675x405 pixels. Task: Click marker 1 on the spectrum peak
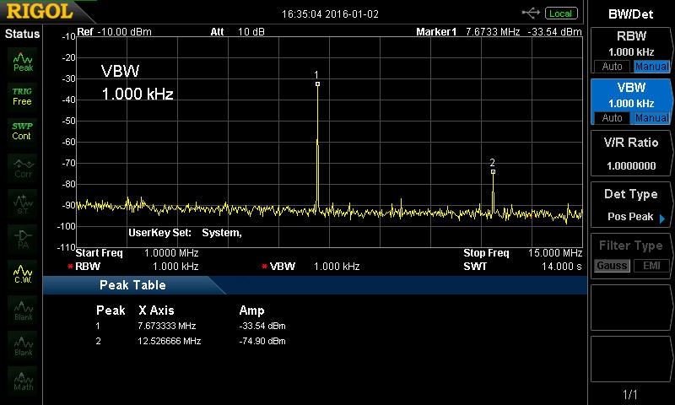coord(317,84)
